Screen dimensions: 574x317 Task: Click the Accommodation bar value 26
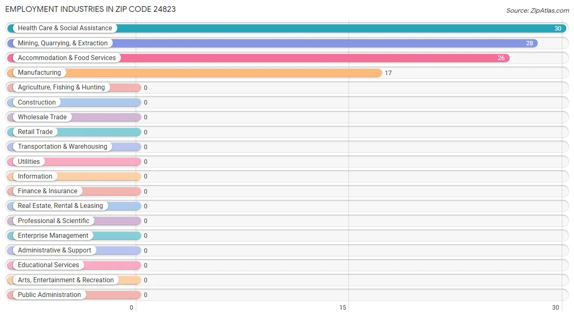(501, 58)
